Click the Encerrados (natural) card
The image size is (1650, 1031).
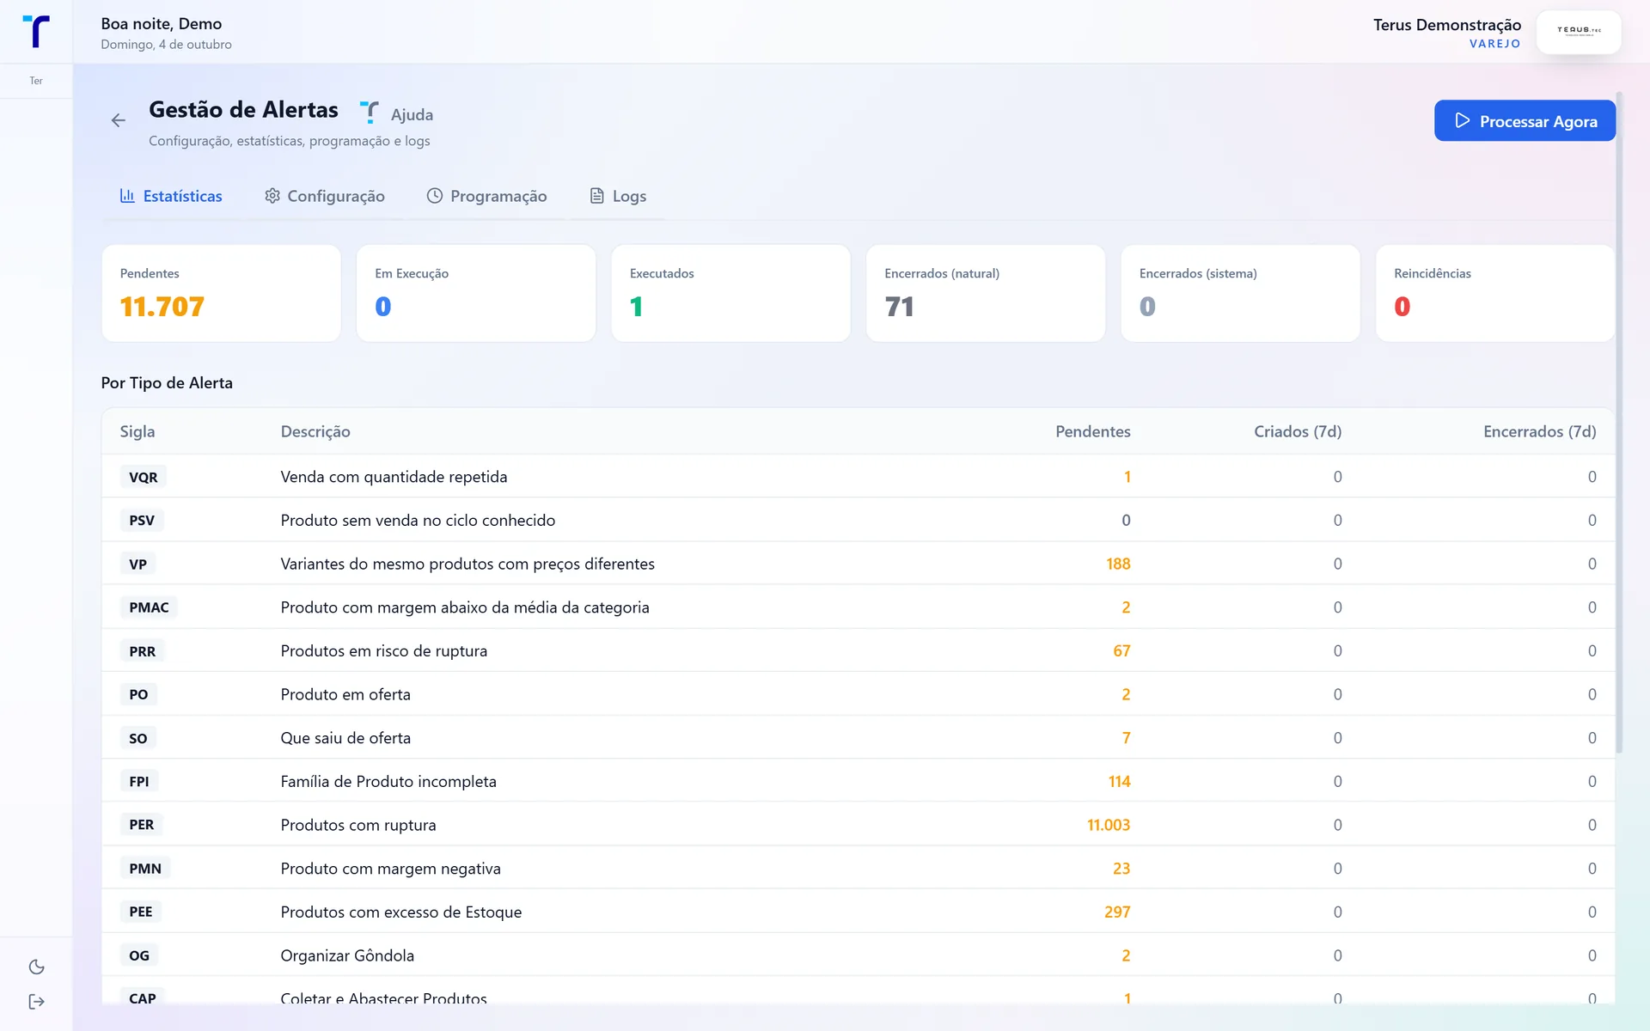pyautogui.click(x=986, y=293)
